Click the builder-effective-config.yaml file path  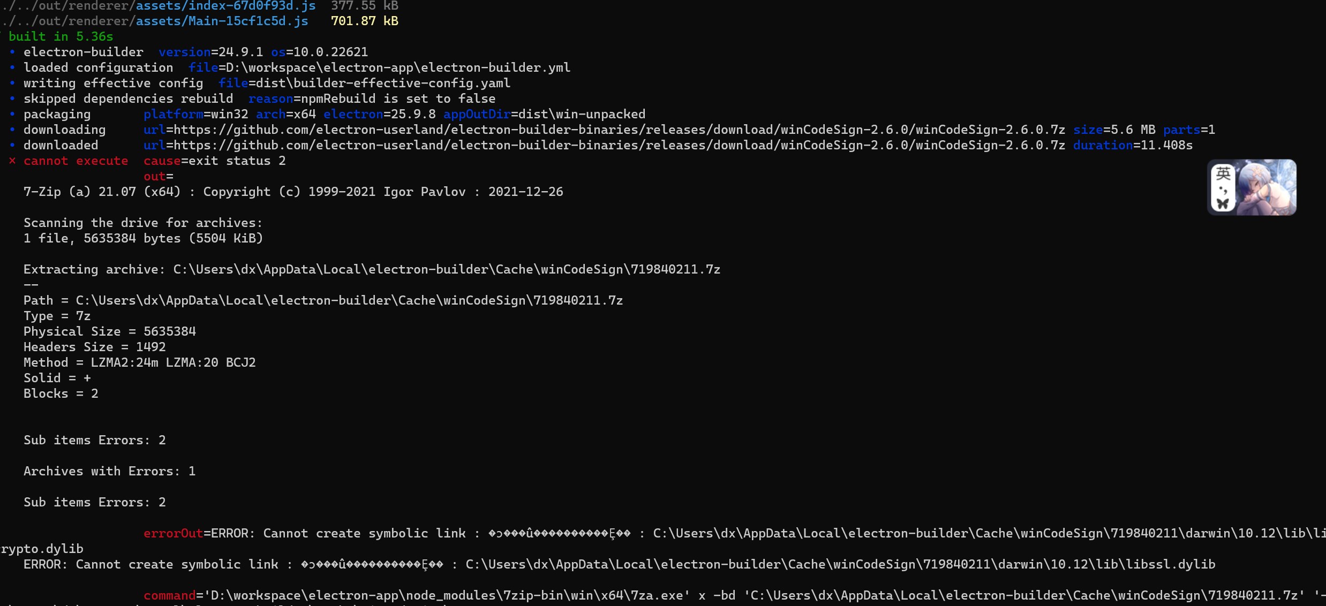383,83
